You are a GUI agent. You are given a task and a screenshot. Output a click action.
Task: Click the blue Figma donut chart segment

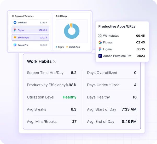72,37
